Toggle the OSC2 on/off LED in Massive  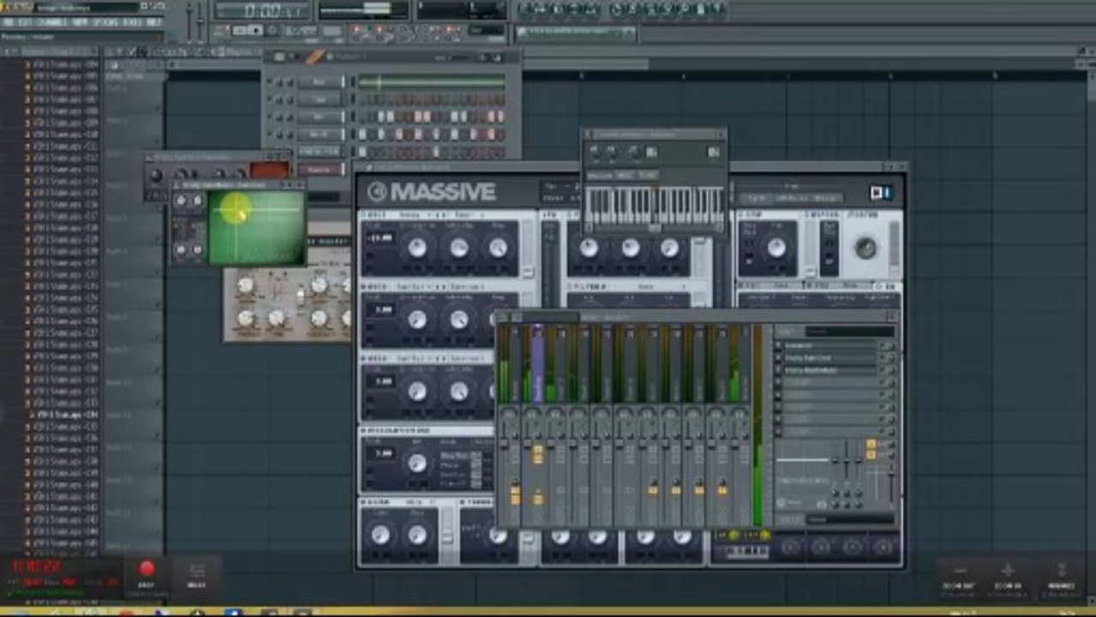(364, 285)
